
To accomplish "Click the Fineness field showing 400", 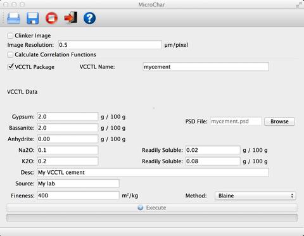I will click(x=78, y=196).
